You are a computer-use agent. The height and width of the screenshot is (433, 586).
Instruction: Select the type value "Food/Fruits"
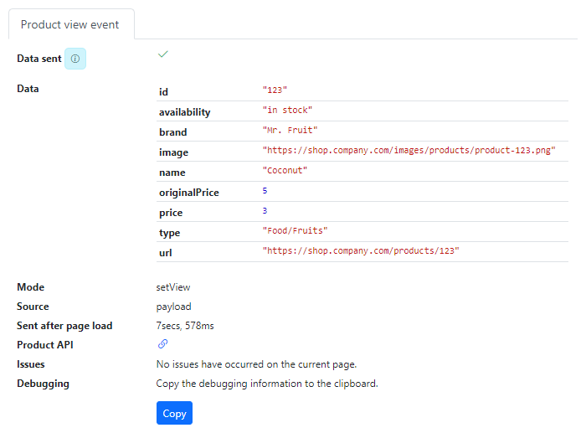(x=295, y=230)
